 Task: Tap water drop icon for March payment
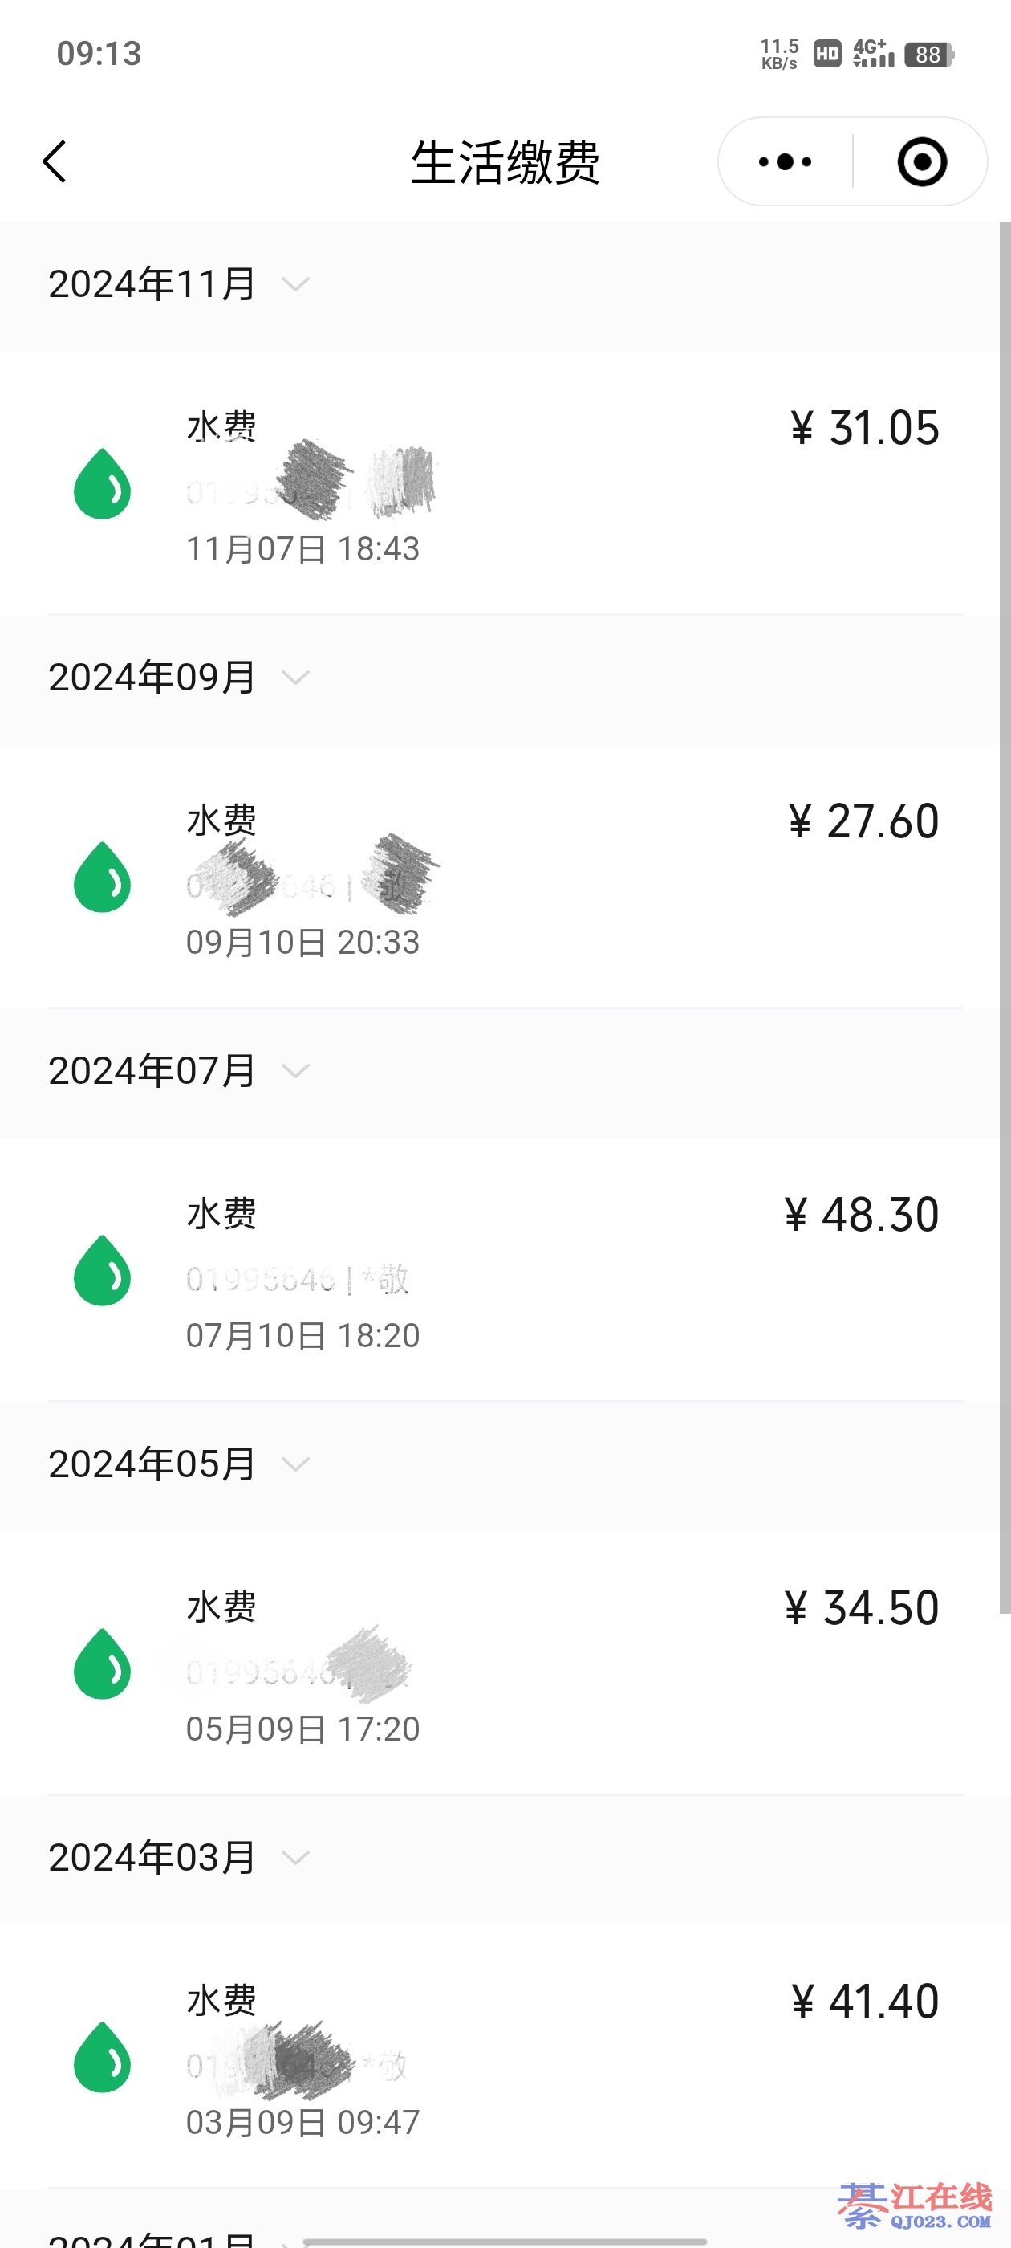(102, 2058)
